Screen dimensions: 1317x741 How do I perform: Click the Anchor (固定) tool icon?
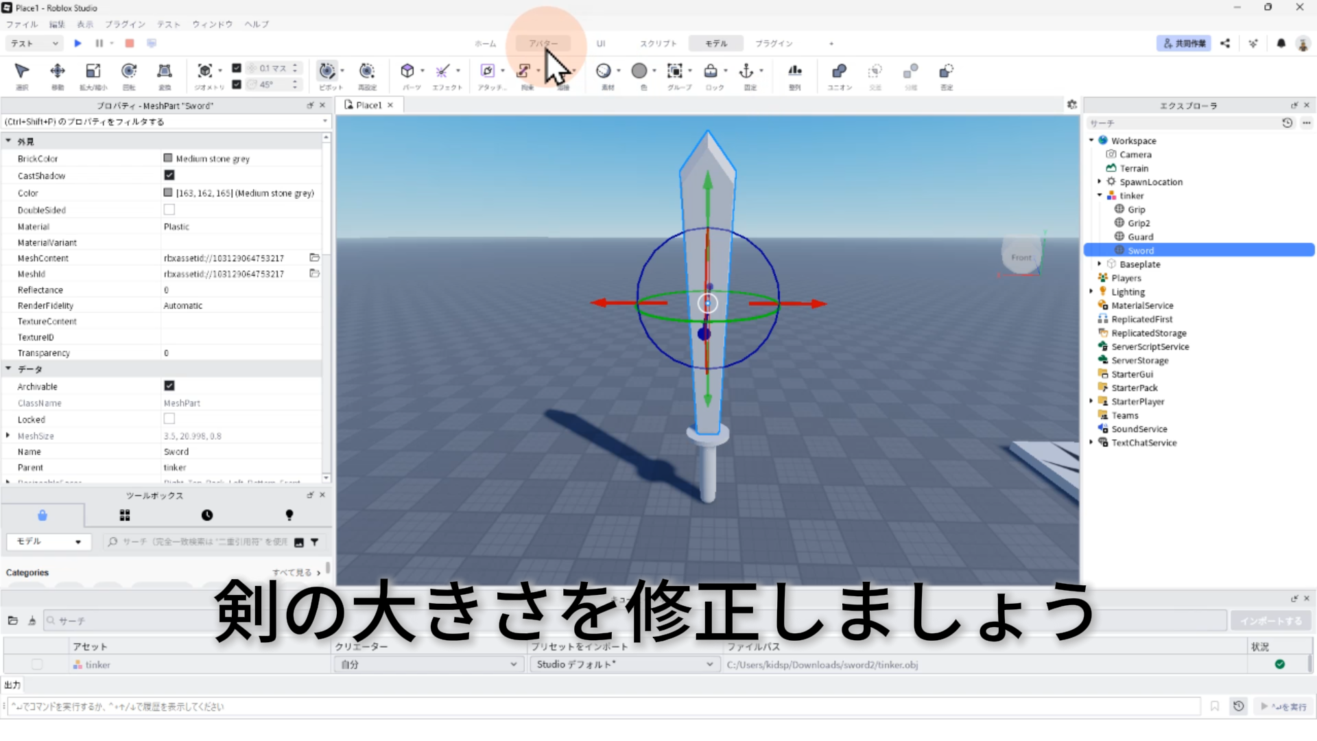(x=746, y=71)
